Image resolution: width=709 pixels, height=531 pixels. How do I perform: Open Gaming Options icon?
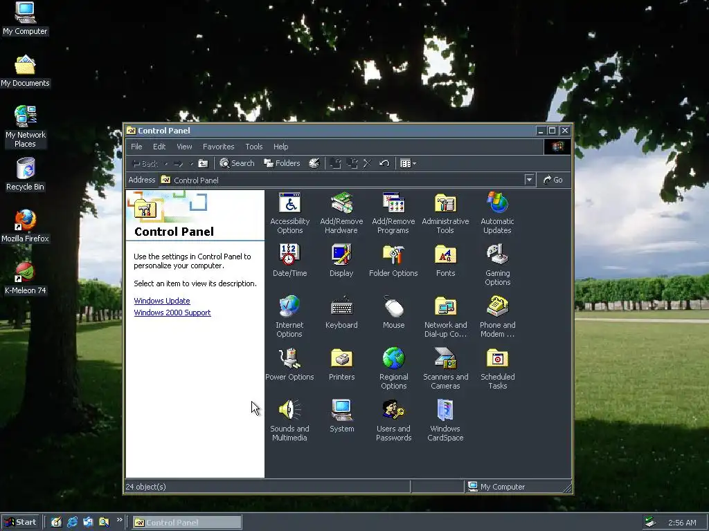pos(497,265)
